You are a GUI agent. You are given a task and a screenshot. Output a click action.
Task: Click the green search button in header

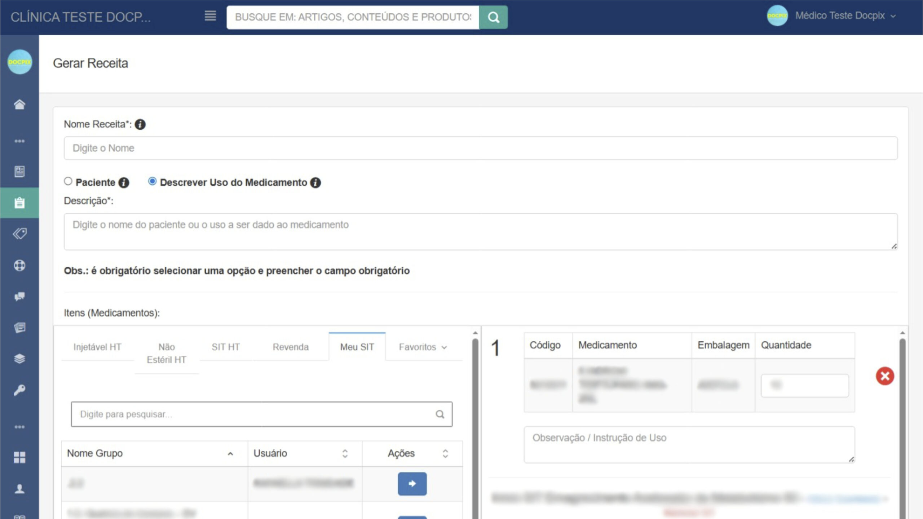tap(493, 17)
